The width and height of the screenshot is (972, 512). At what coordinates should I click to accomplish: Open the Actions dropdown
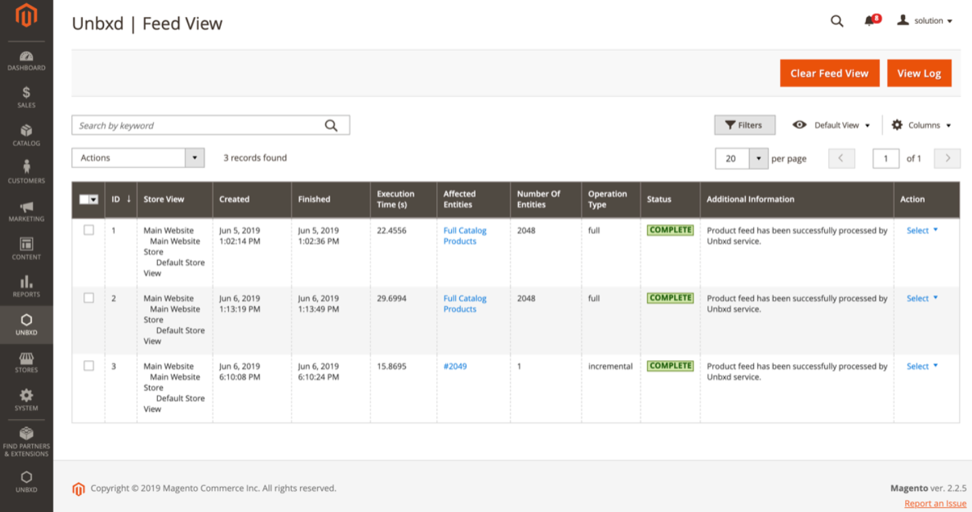[x=138, y=158]
